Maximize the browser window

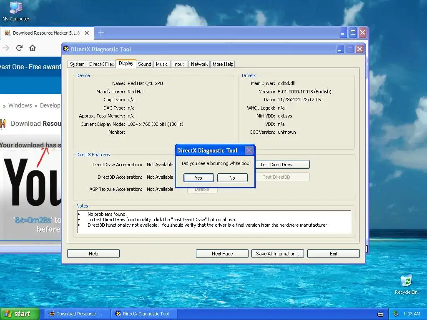(x=353, y=32)
